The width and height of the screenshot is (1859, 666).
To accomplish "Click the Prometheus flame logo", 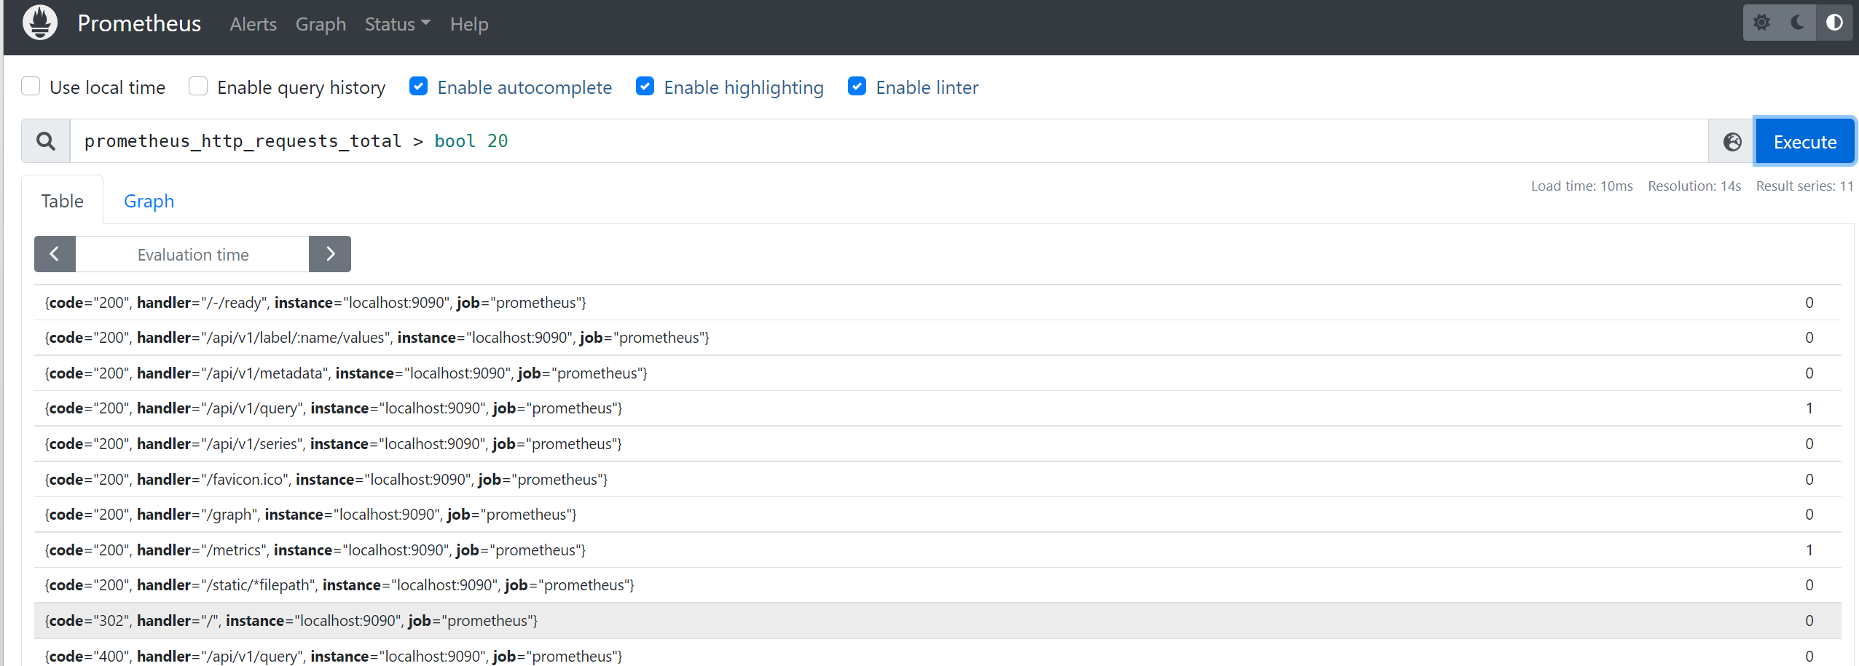I will click(40, 23).
